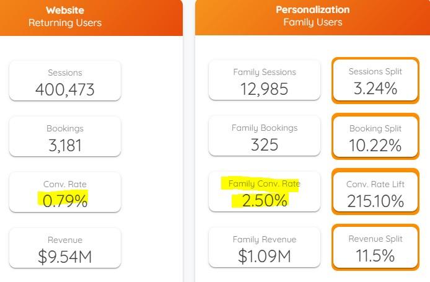Click the $1.09M family revenue value
430x282 pixels.
point(265,257)
